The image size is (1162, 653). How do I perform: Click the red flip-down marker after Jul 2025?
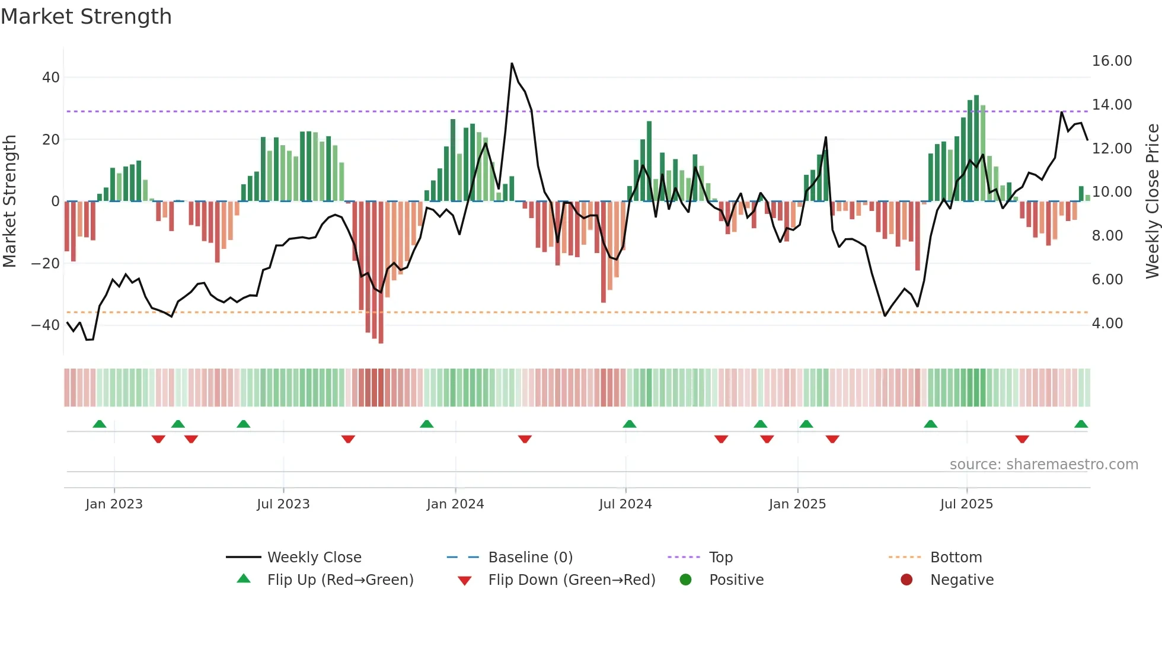[x=1022, y=439]
